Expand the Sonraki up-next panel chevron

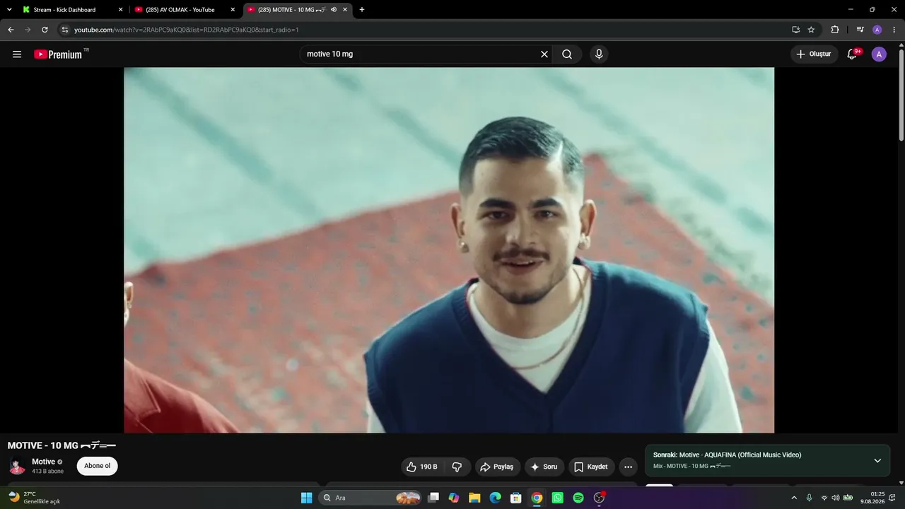coord(877,460)
